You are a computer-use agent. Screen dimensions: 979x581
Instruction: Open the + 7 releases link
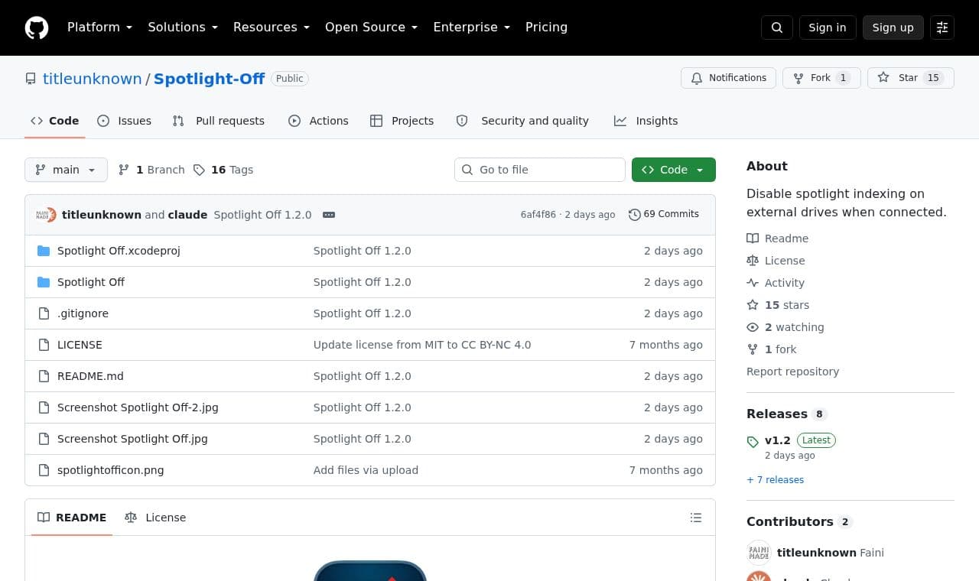(775, 480)
